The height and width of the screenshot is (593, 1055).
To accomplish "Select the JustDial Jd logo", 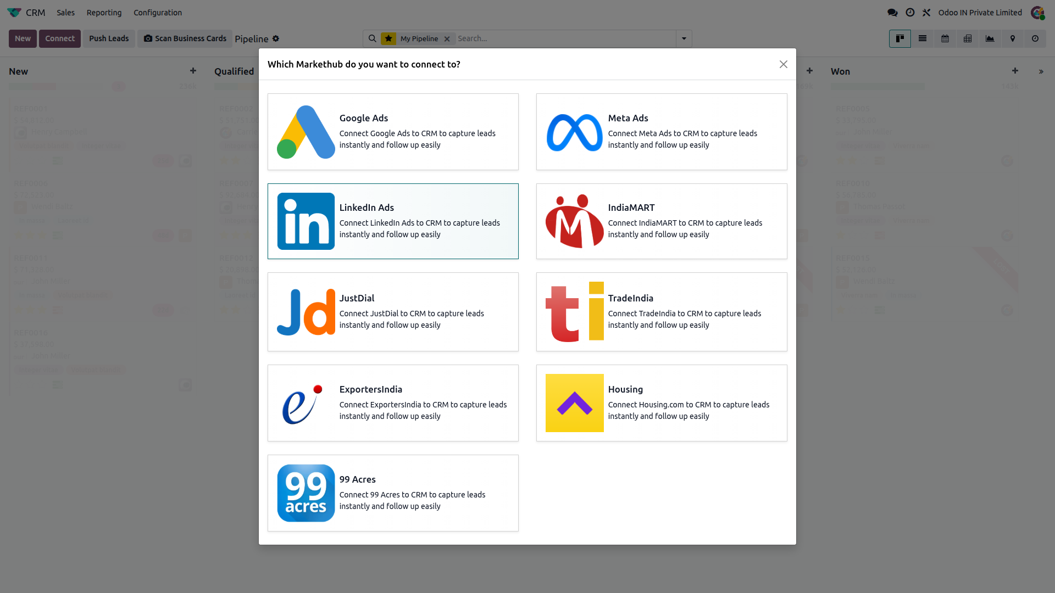I will 306,312.
